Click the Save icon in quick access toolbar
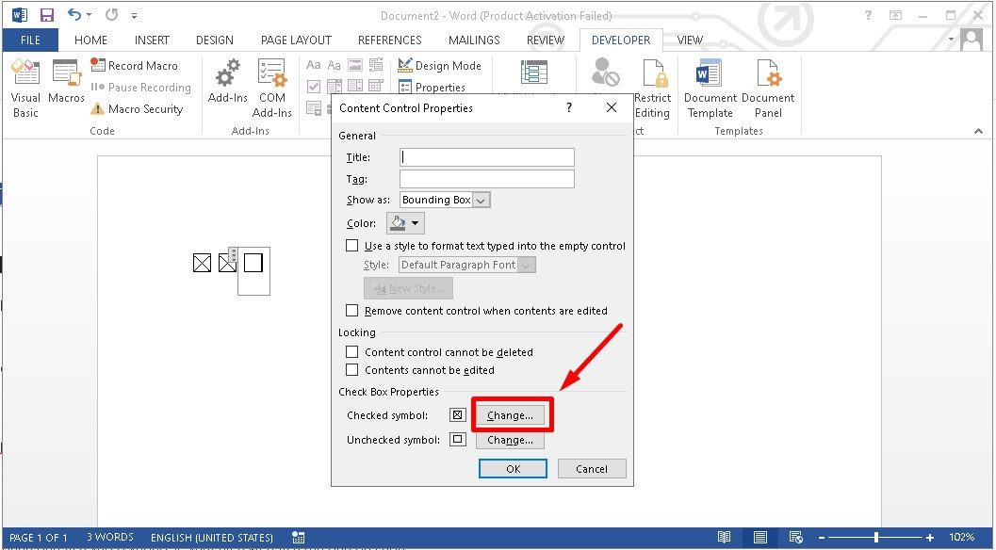996x550 pixels. 46,15
